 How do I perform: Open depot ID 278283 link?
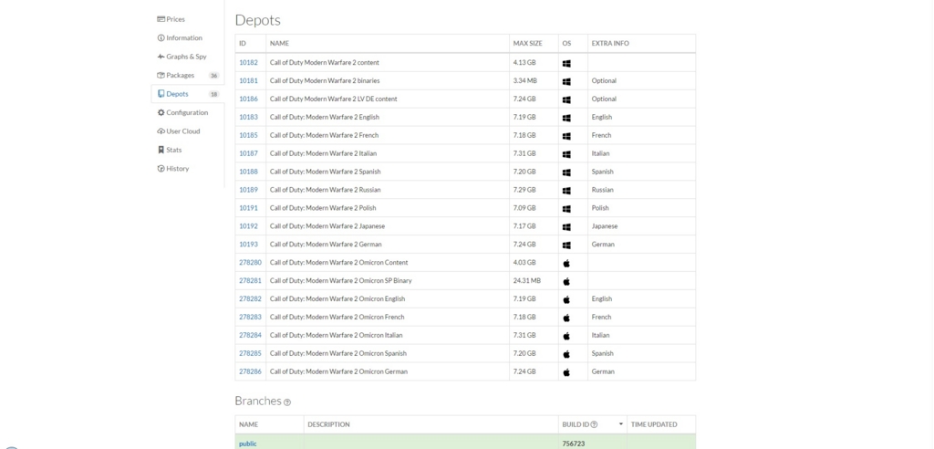(250, 318)
